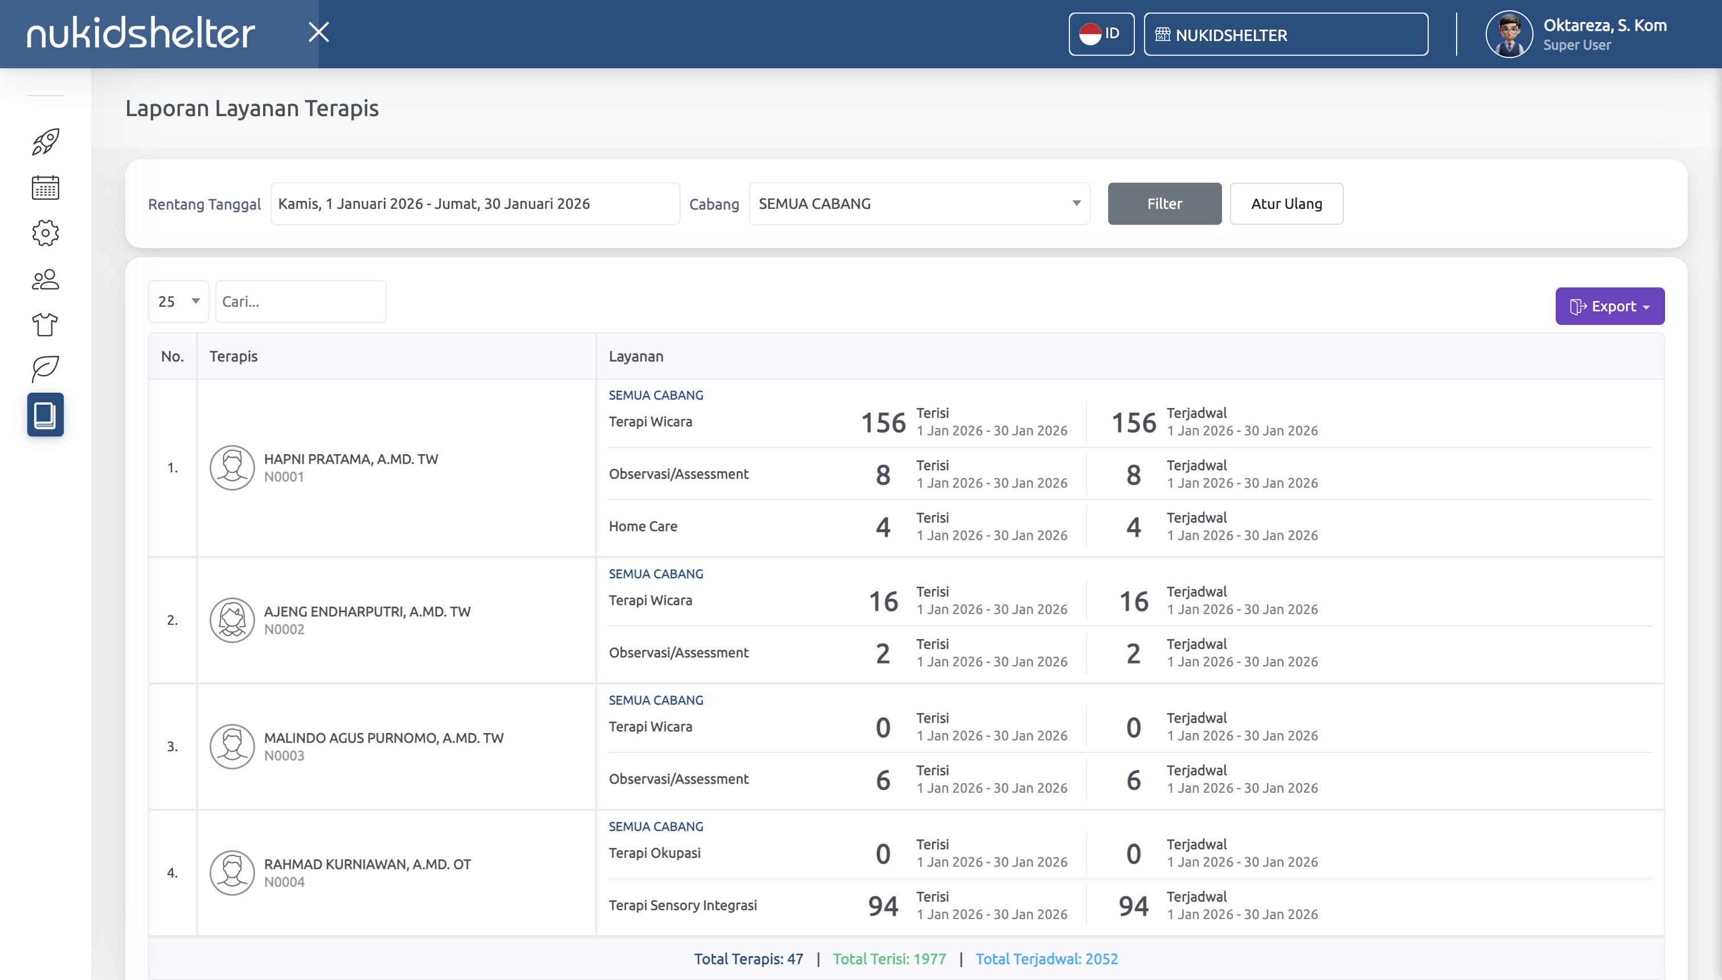Click the t-shirt icon in sidebar
This screenshot has width=1722, height=980.
click(45, 324)
